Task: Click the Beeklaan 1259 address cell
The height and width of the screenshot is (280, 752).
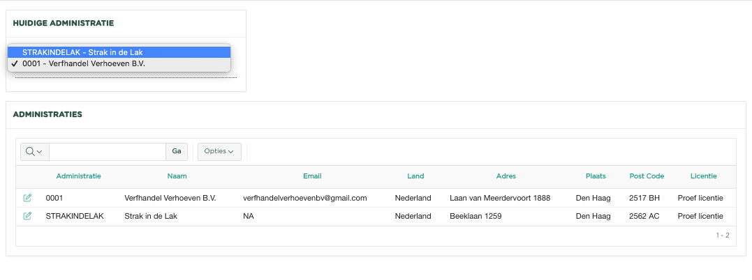Action: point(476,216)
